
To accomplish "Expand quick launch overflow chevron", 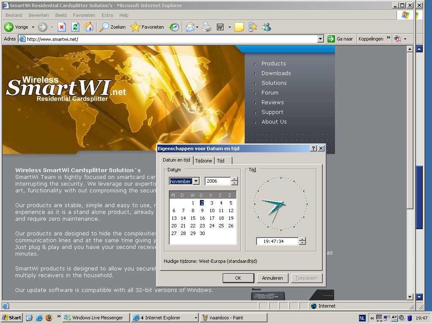I will 59,316.
